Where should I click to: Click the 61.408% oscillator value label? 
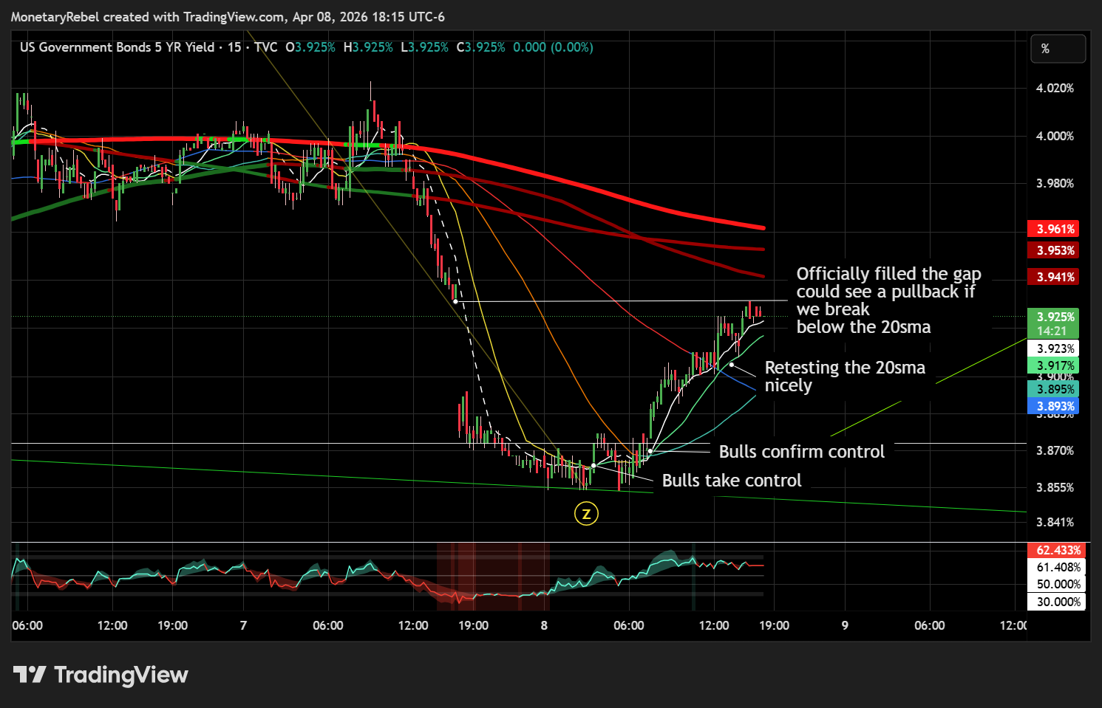(x=1057, y=567)
